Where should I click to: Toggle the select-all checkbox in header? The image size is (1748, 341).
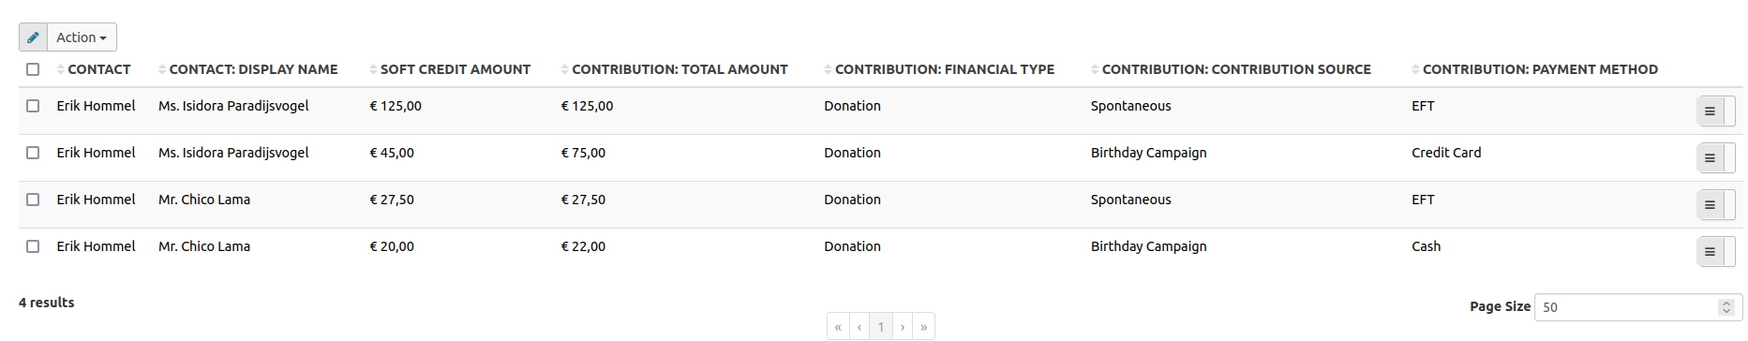[x=33, y=69]
